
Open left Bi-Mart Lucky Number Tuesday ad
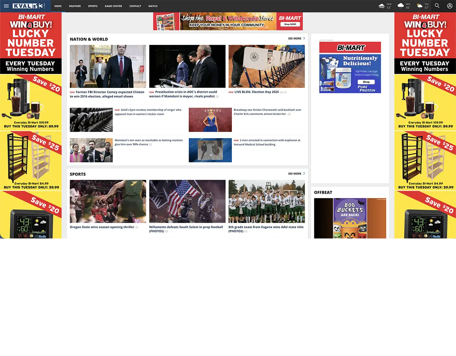(x=31, y=125)
